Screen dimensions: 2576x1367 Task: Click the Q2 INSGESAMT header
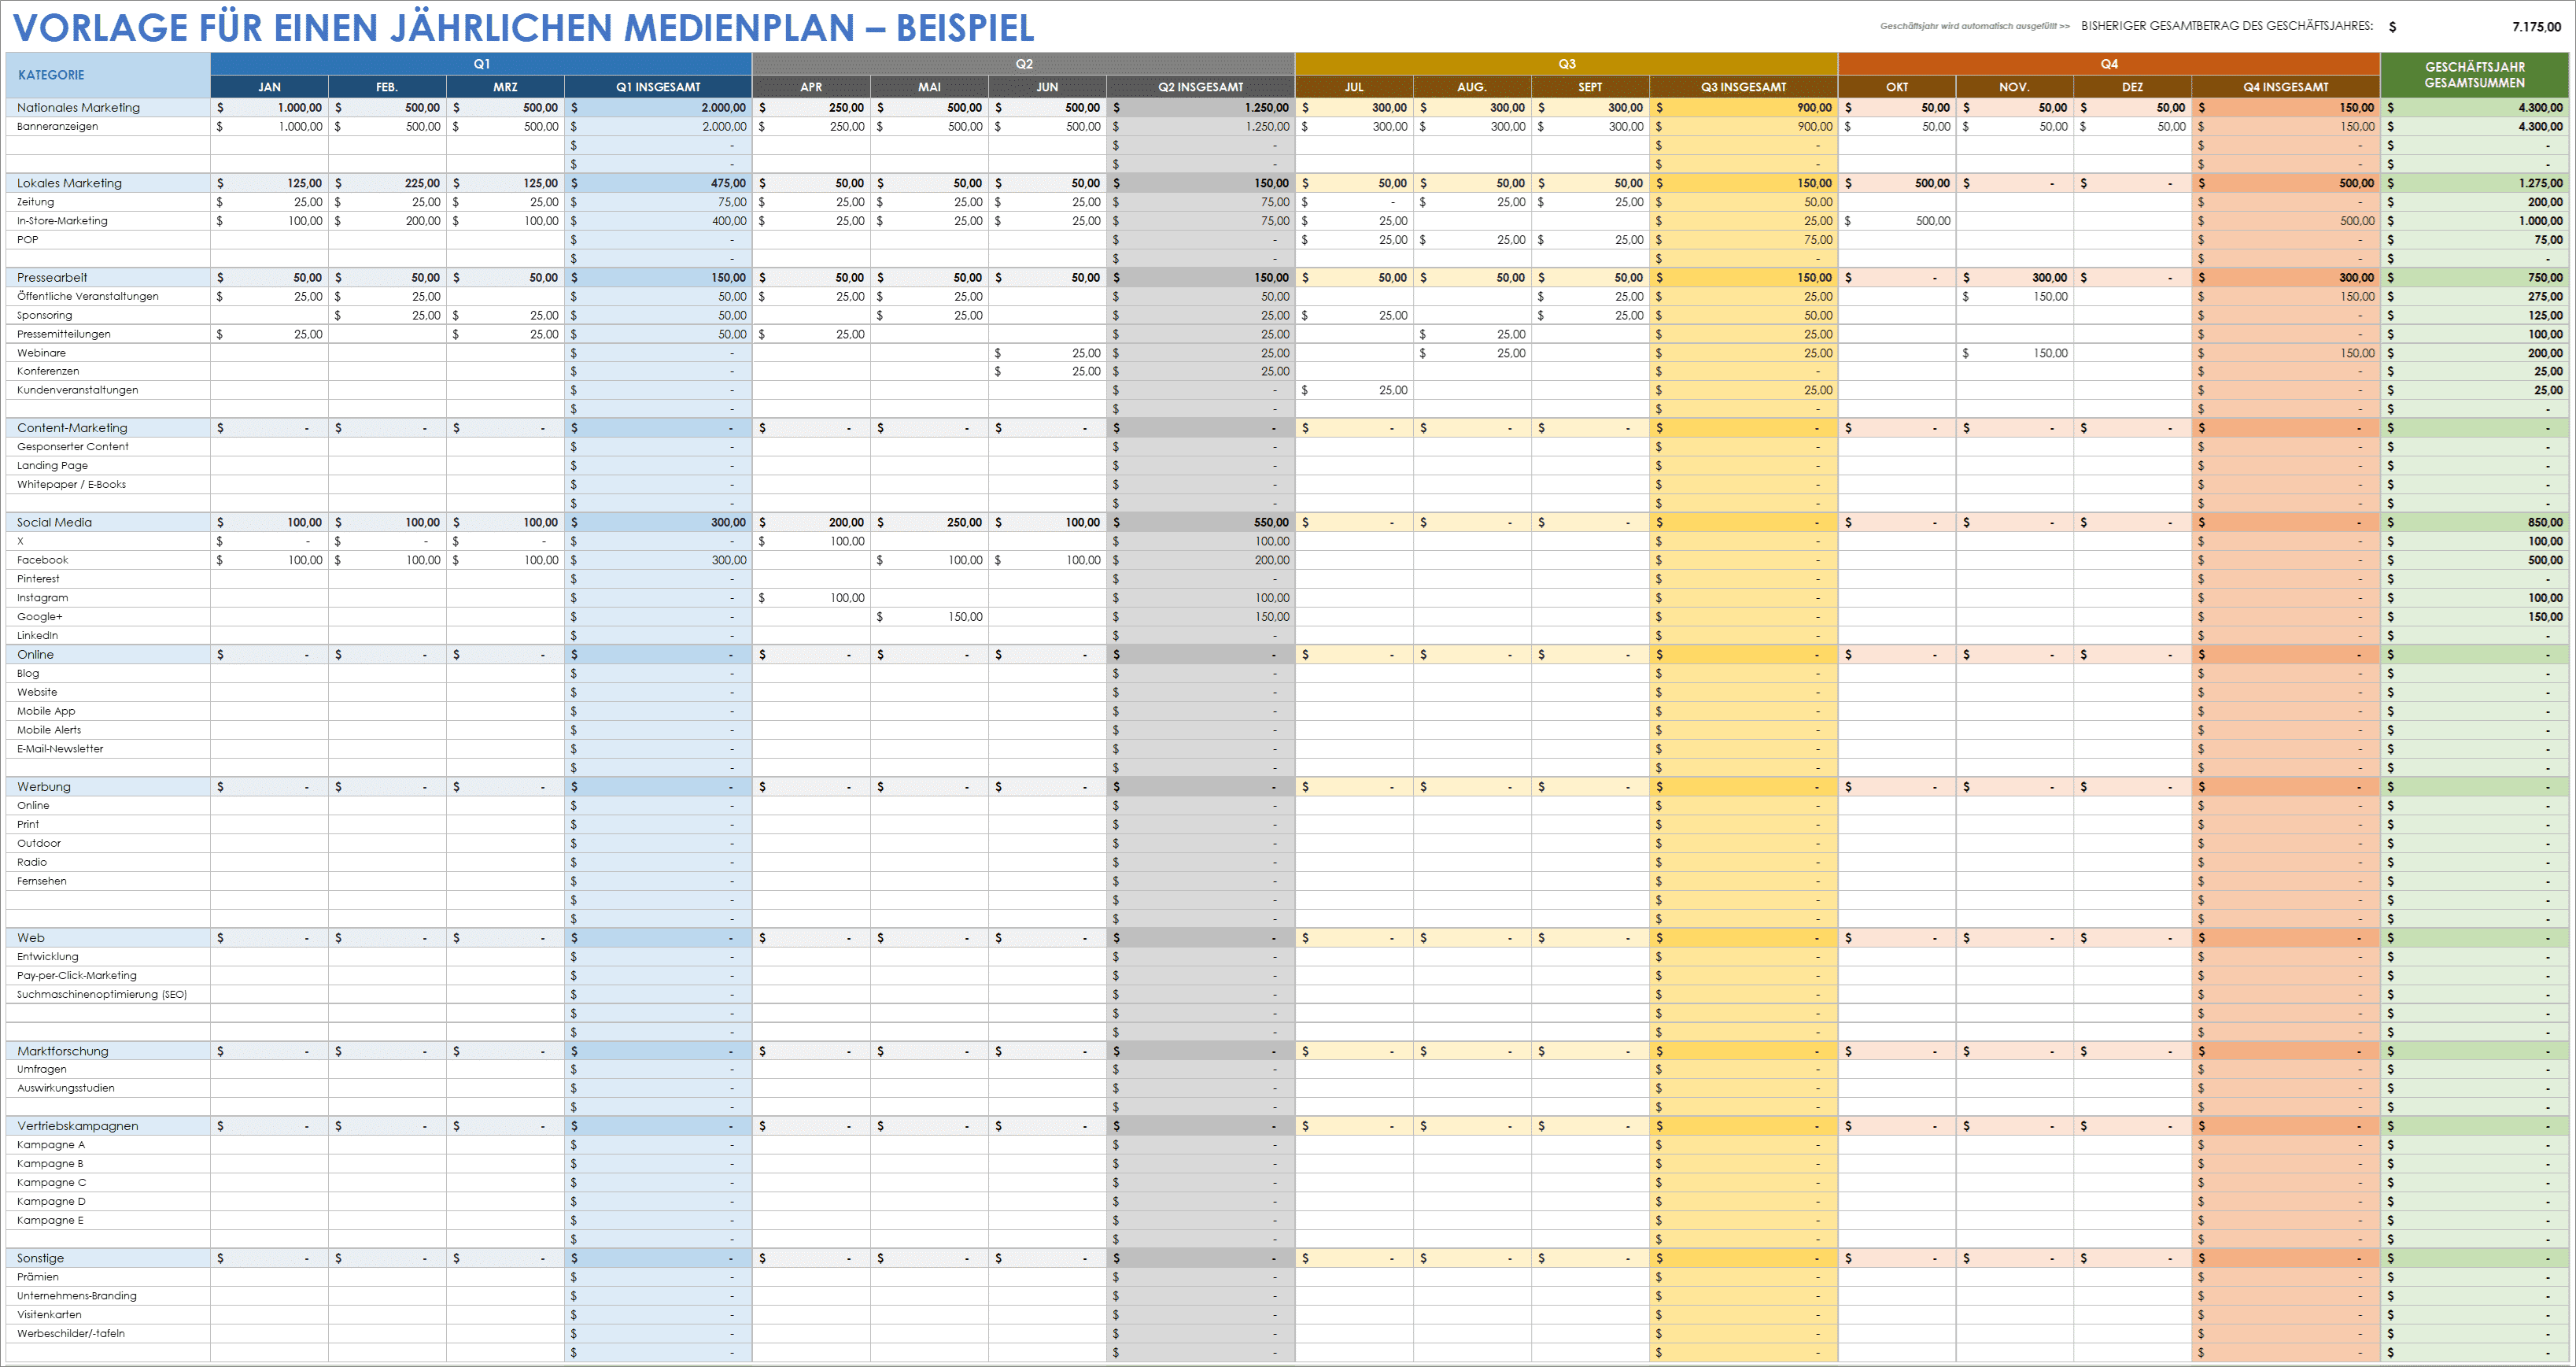(x=1201, y=87)
